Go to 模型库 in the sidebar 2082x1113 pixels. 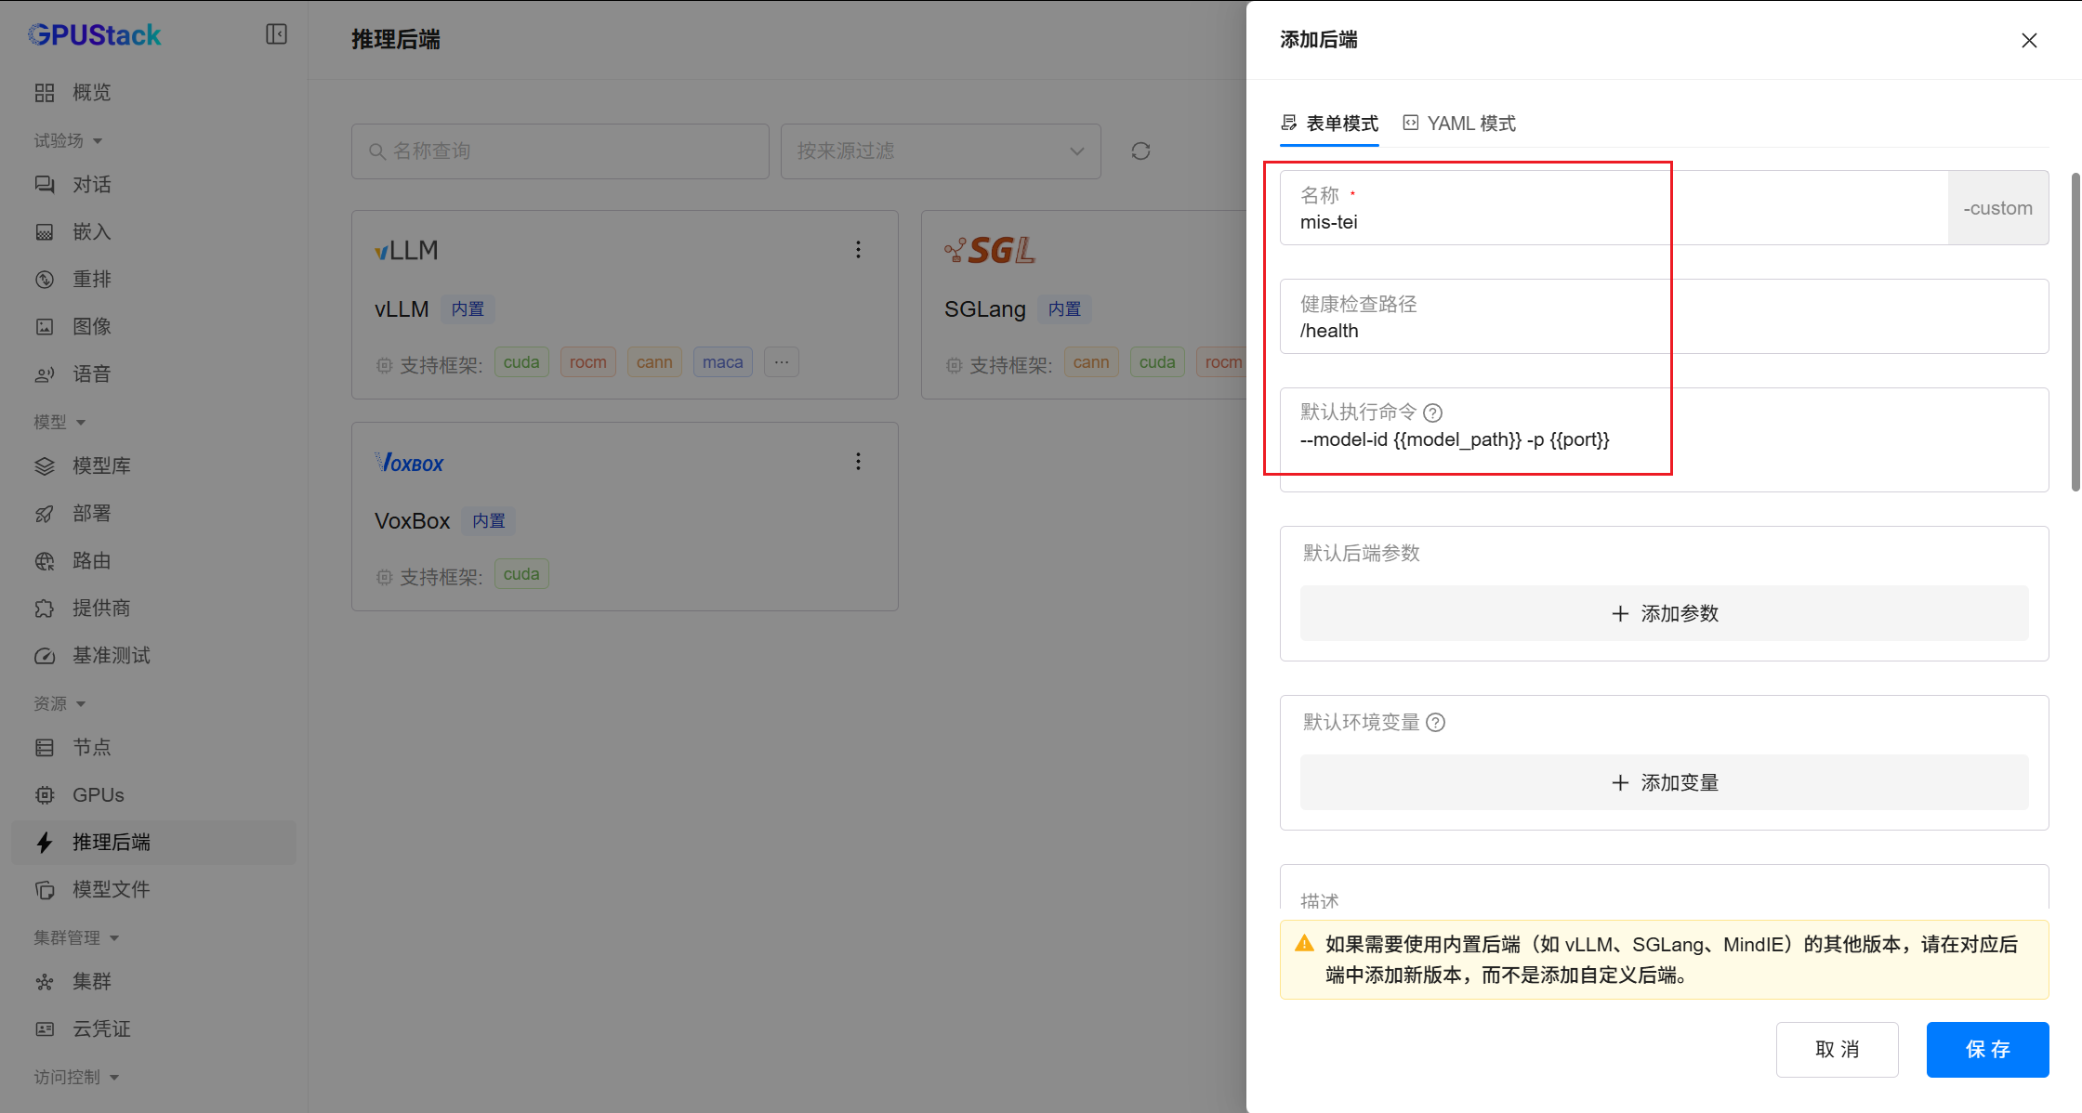(x=101, y=465)
